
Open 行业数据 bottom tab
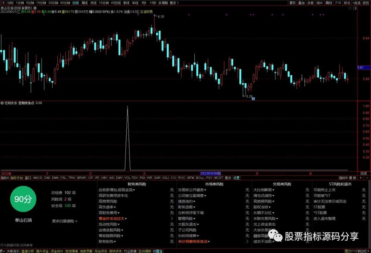(x=130, y=251)
